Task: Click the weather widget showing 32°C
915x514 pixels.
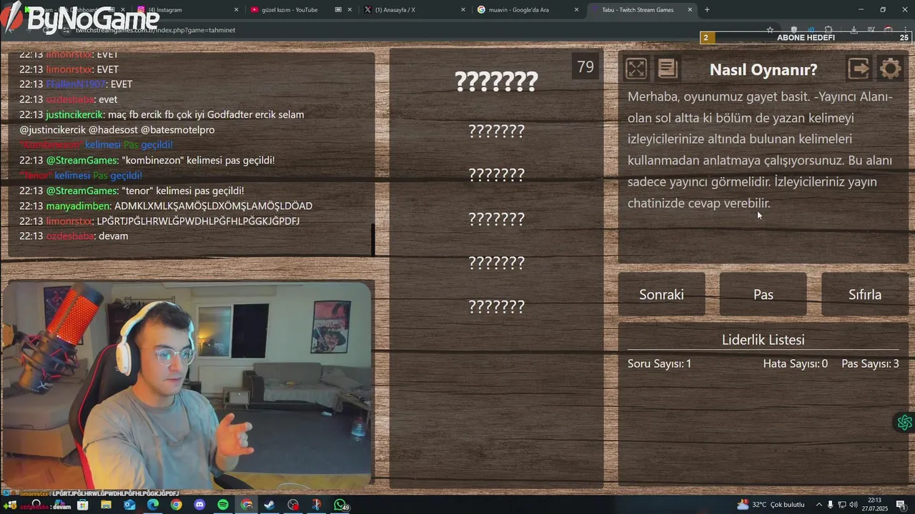Action: point(771,505)
